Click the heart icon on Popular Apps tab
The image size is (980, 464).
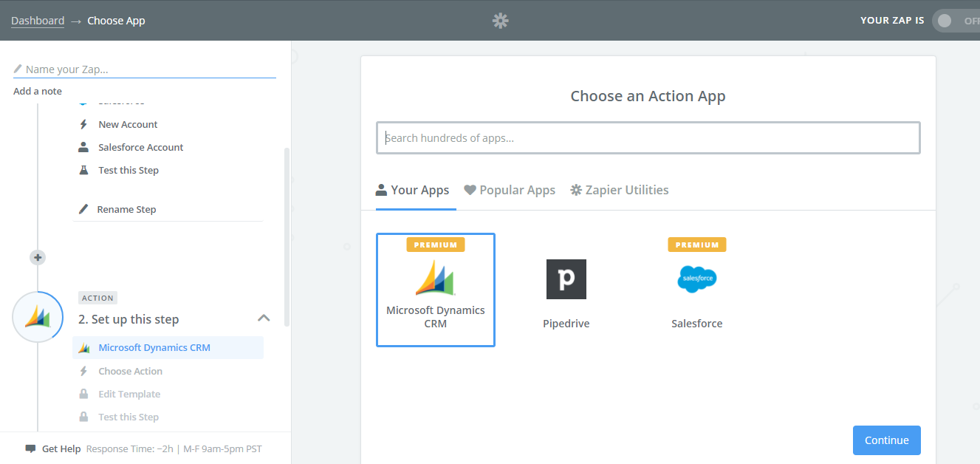[x=470, y=190]
